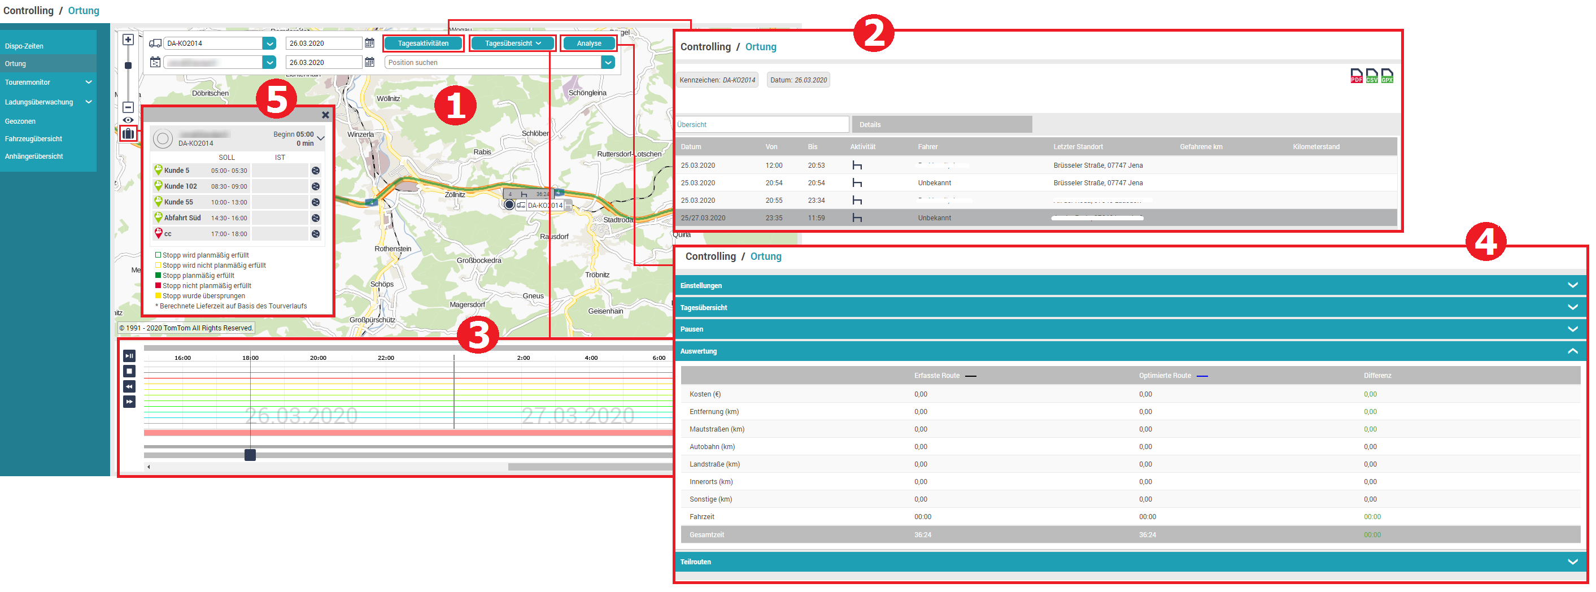This screenshot has height=592, width=1596.
Task: Click the route icon for Abfahrt Süd
Action: (315, 218)
